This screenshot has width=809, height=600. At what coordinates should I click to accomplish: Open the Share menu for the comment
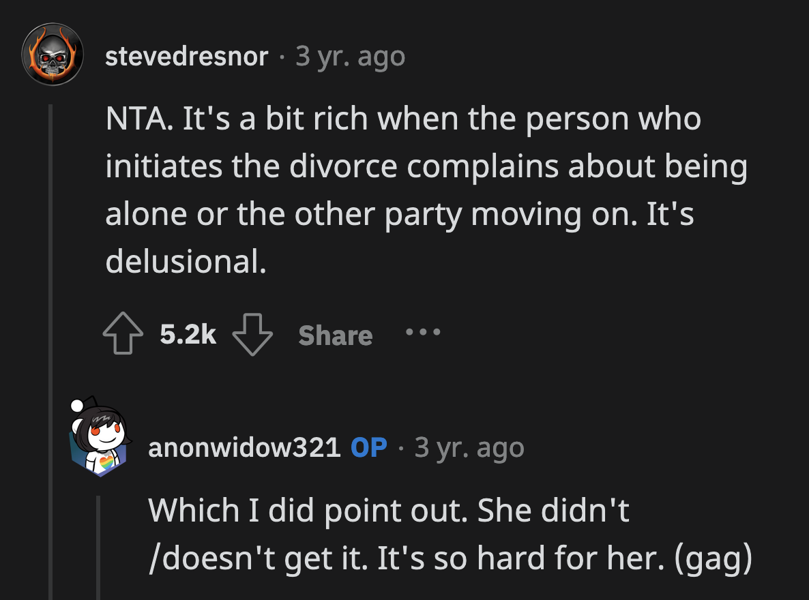tap(334, 335)
